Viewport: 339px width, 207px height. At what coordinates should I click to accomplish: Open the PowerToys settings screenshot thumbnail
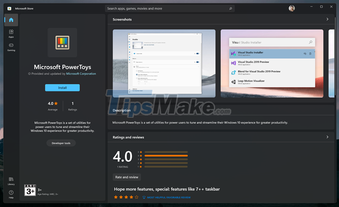164,63
